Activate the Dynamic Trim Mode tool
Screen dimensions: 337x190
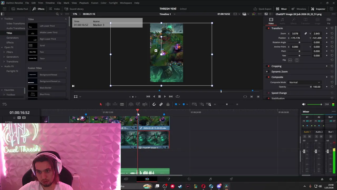pos(115,104)
